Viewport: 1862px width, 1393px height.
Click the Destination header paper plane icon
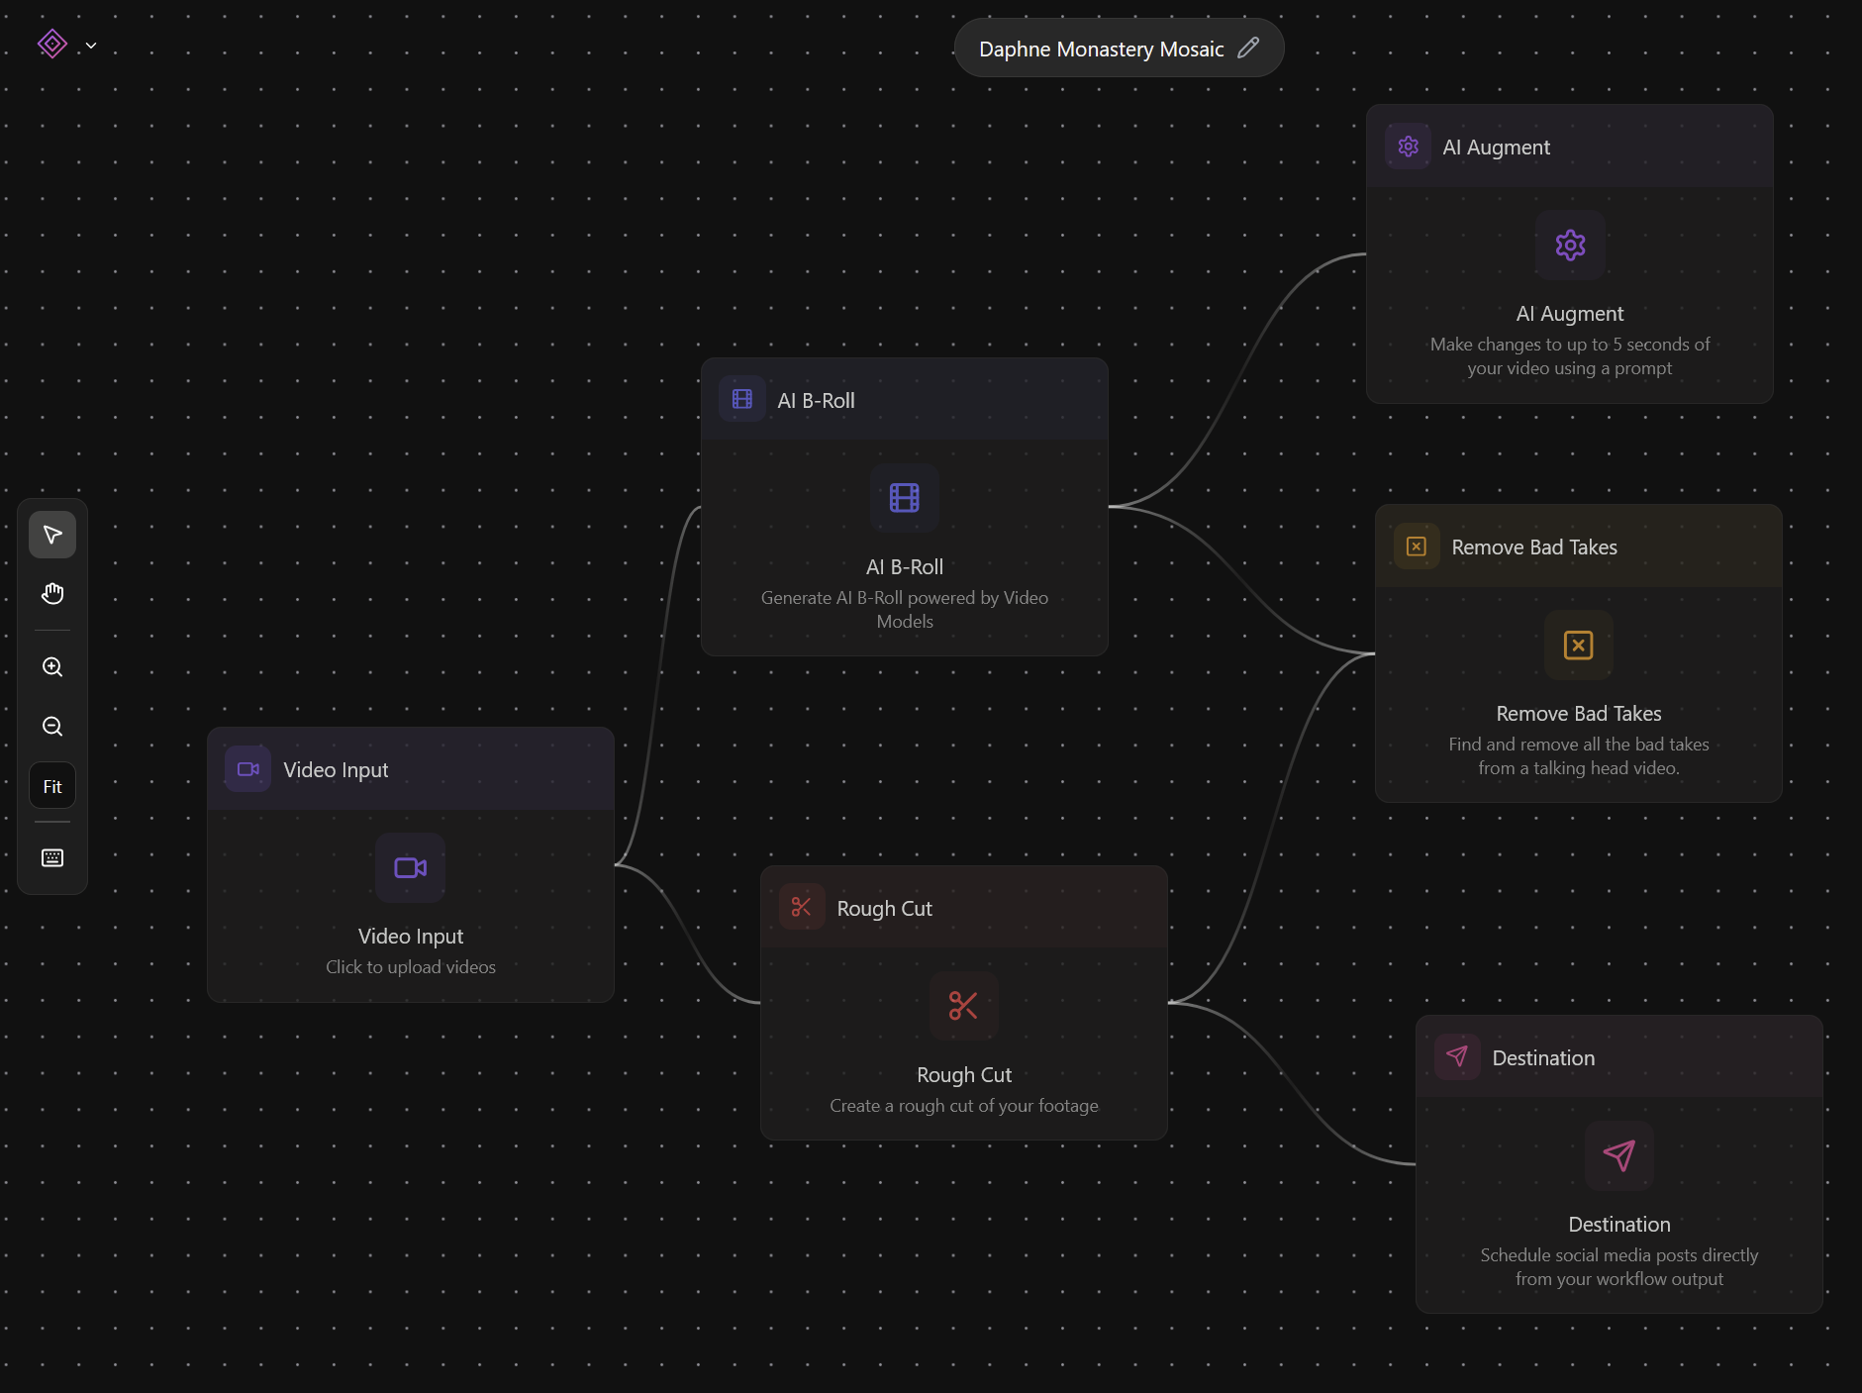1457,1056
